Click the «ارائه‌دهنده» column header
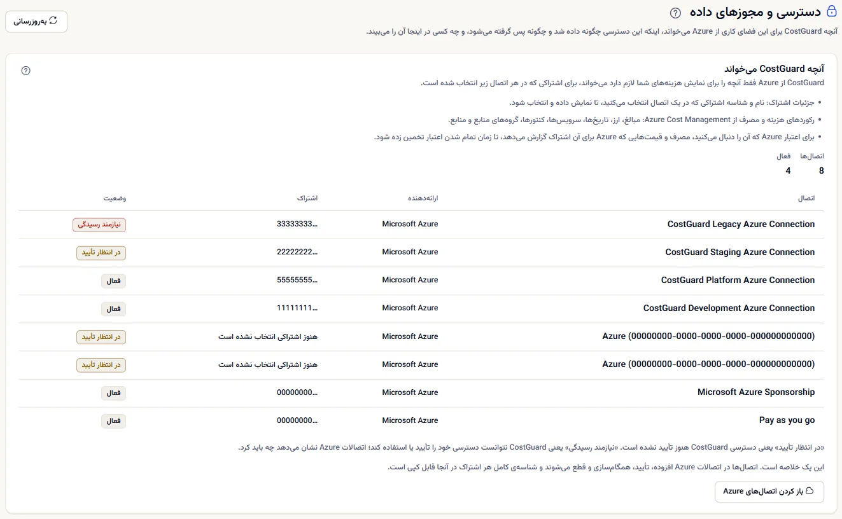Viewport: 842px width, 519px height. tap(423, 198)
